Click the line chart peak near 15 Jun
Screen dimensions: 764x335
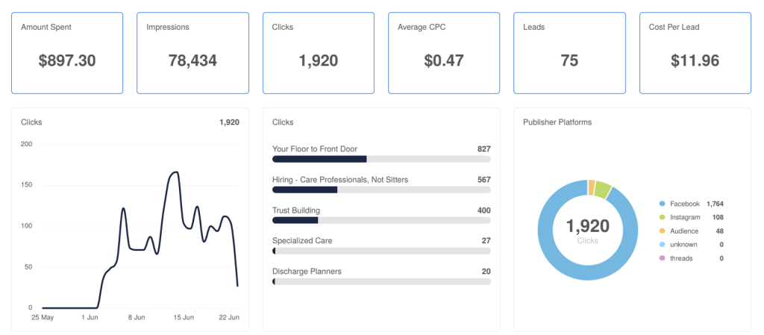[x=175, y=172]
